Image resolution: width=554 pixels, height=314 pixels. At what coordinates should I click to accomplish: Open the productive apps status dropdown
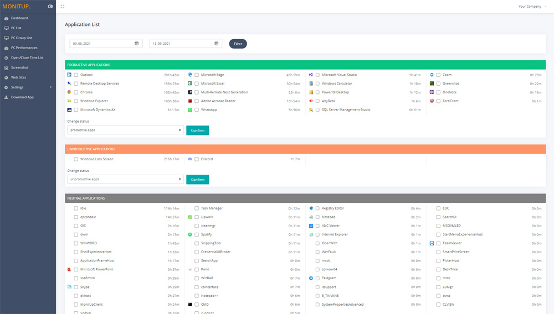125,130
